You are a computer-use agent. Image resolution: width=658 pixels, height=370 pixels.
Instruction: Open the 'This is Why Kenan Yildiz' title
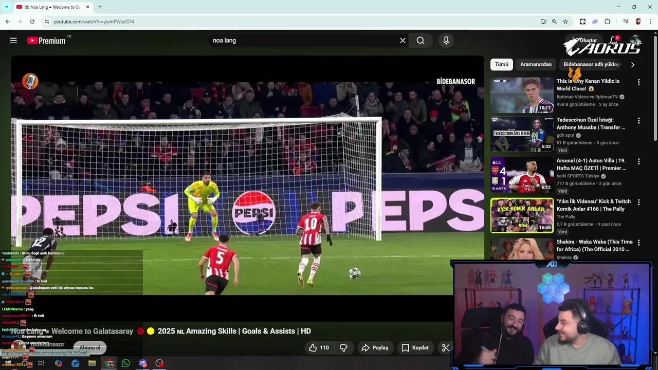point(588,85)
